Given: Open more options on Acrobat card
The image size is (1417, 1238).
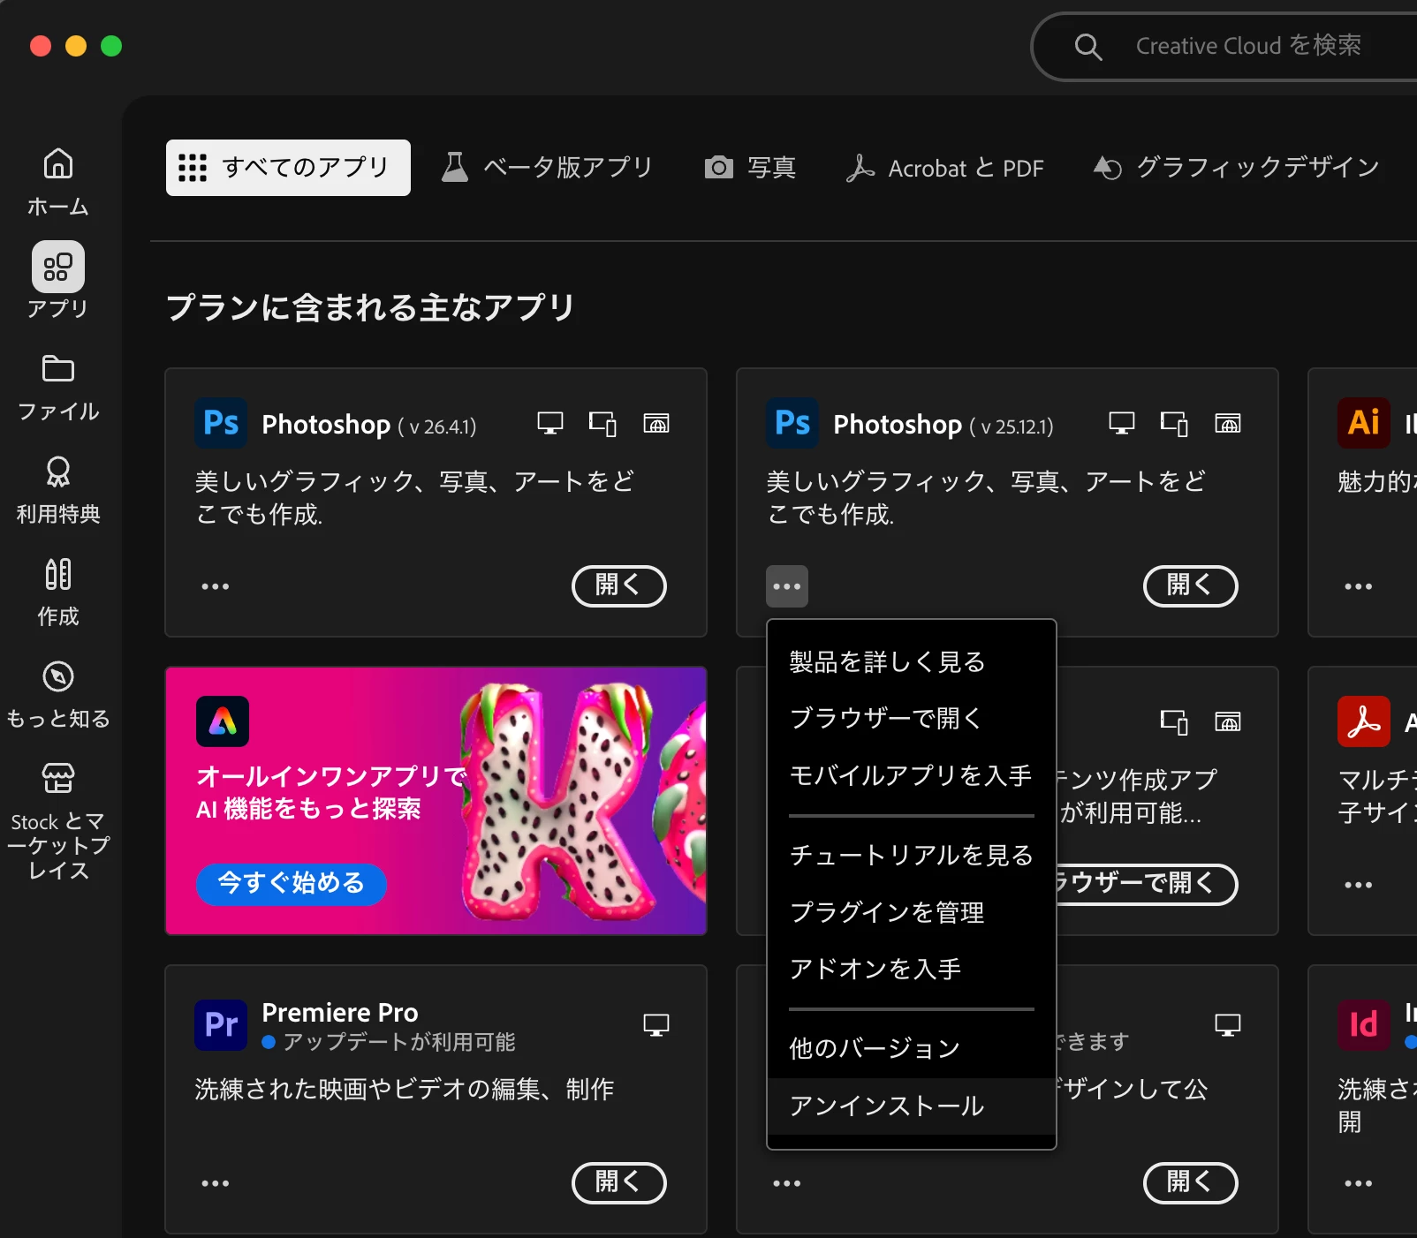Looking at the screenshot, I should coord(1359,885).
